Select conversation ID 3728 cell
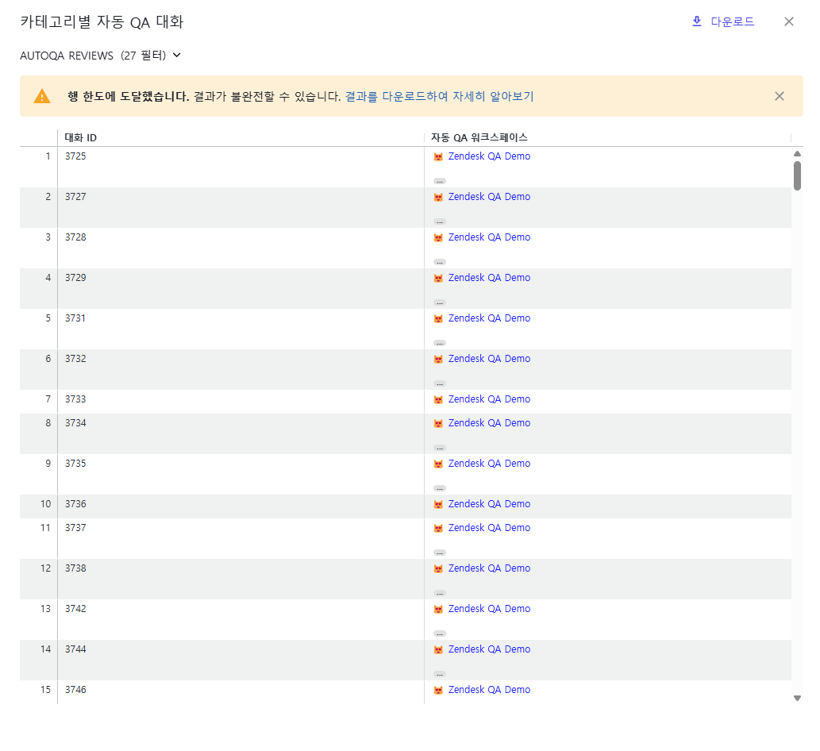Image resolution: width=820 pixels, height=751 pixels. point(241,248)
